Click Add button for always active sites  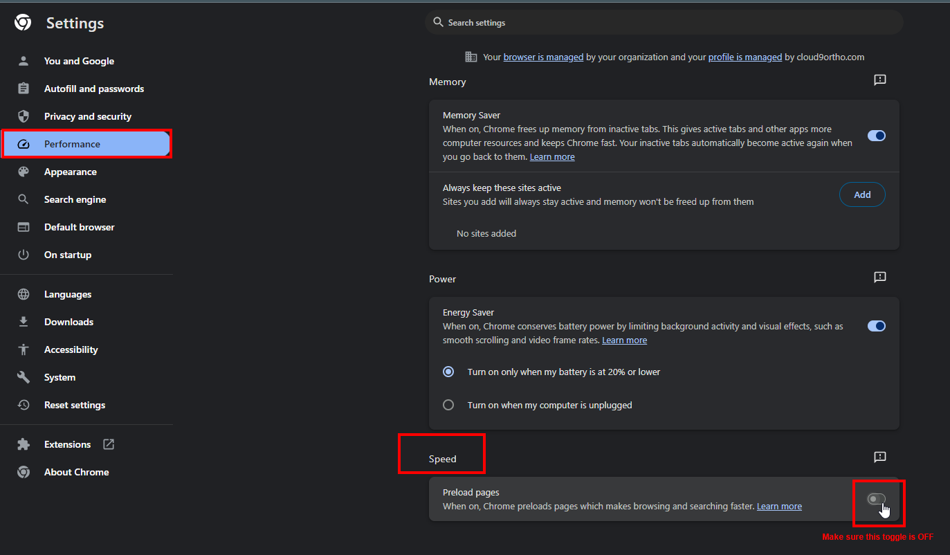[x=862, y=194]
